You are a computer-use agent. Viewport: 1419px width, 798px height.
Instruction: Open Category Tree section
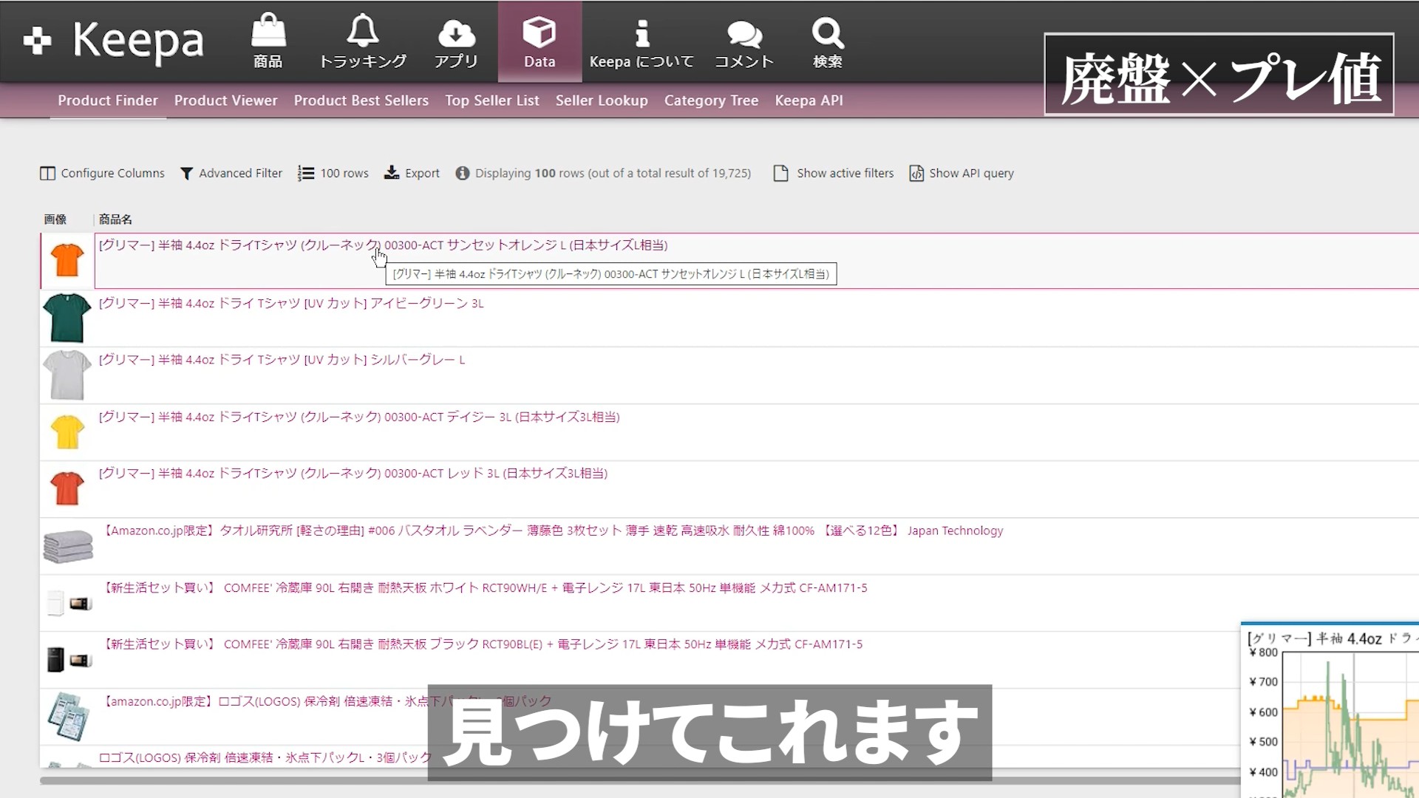coord(711,100)
